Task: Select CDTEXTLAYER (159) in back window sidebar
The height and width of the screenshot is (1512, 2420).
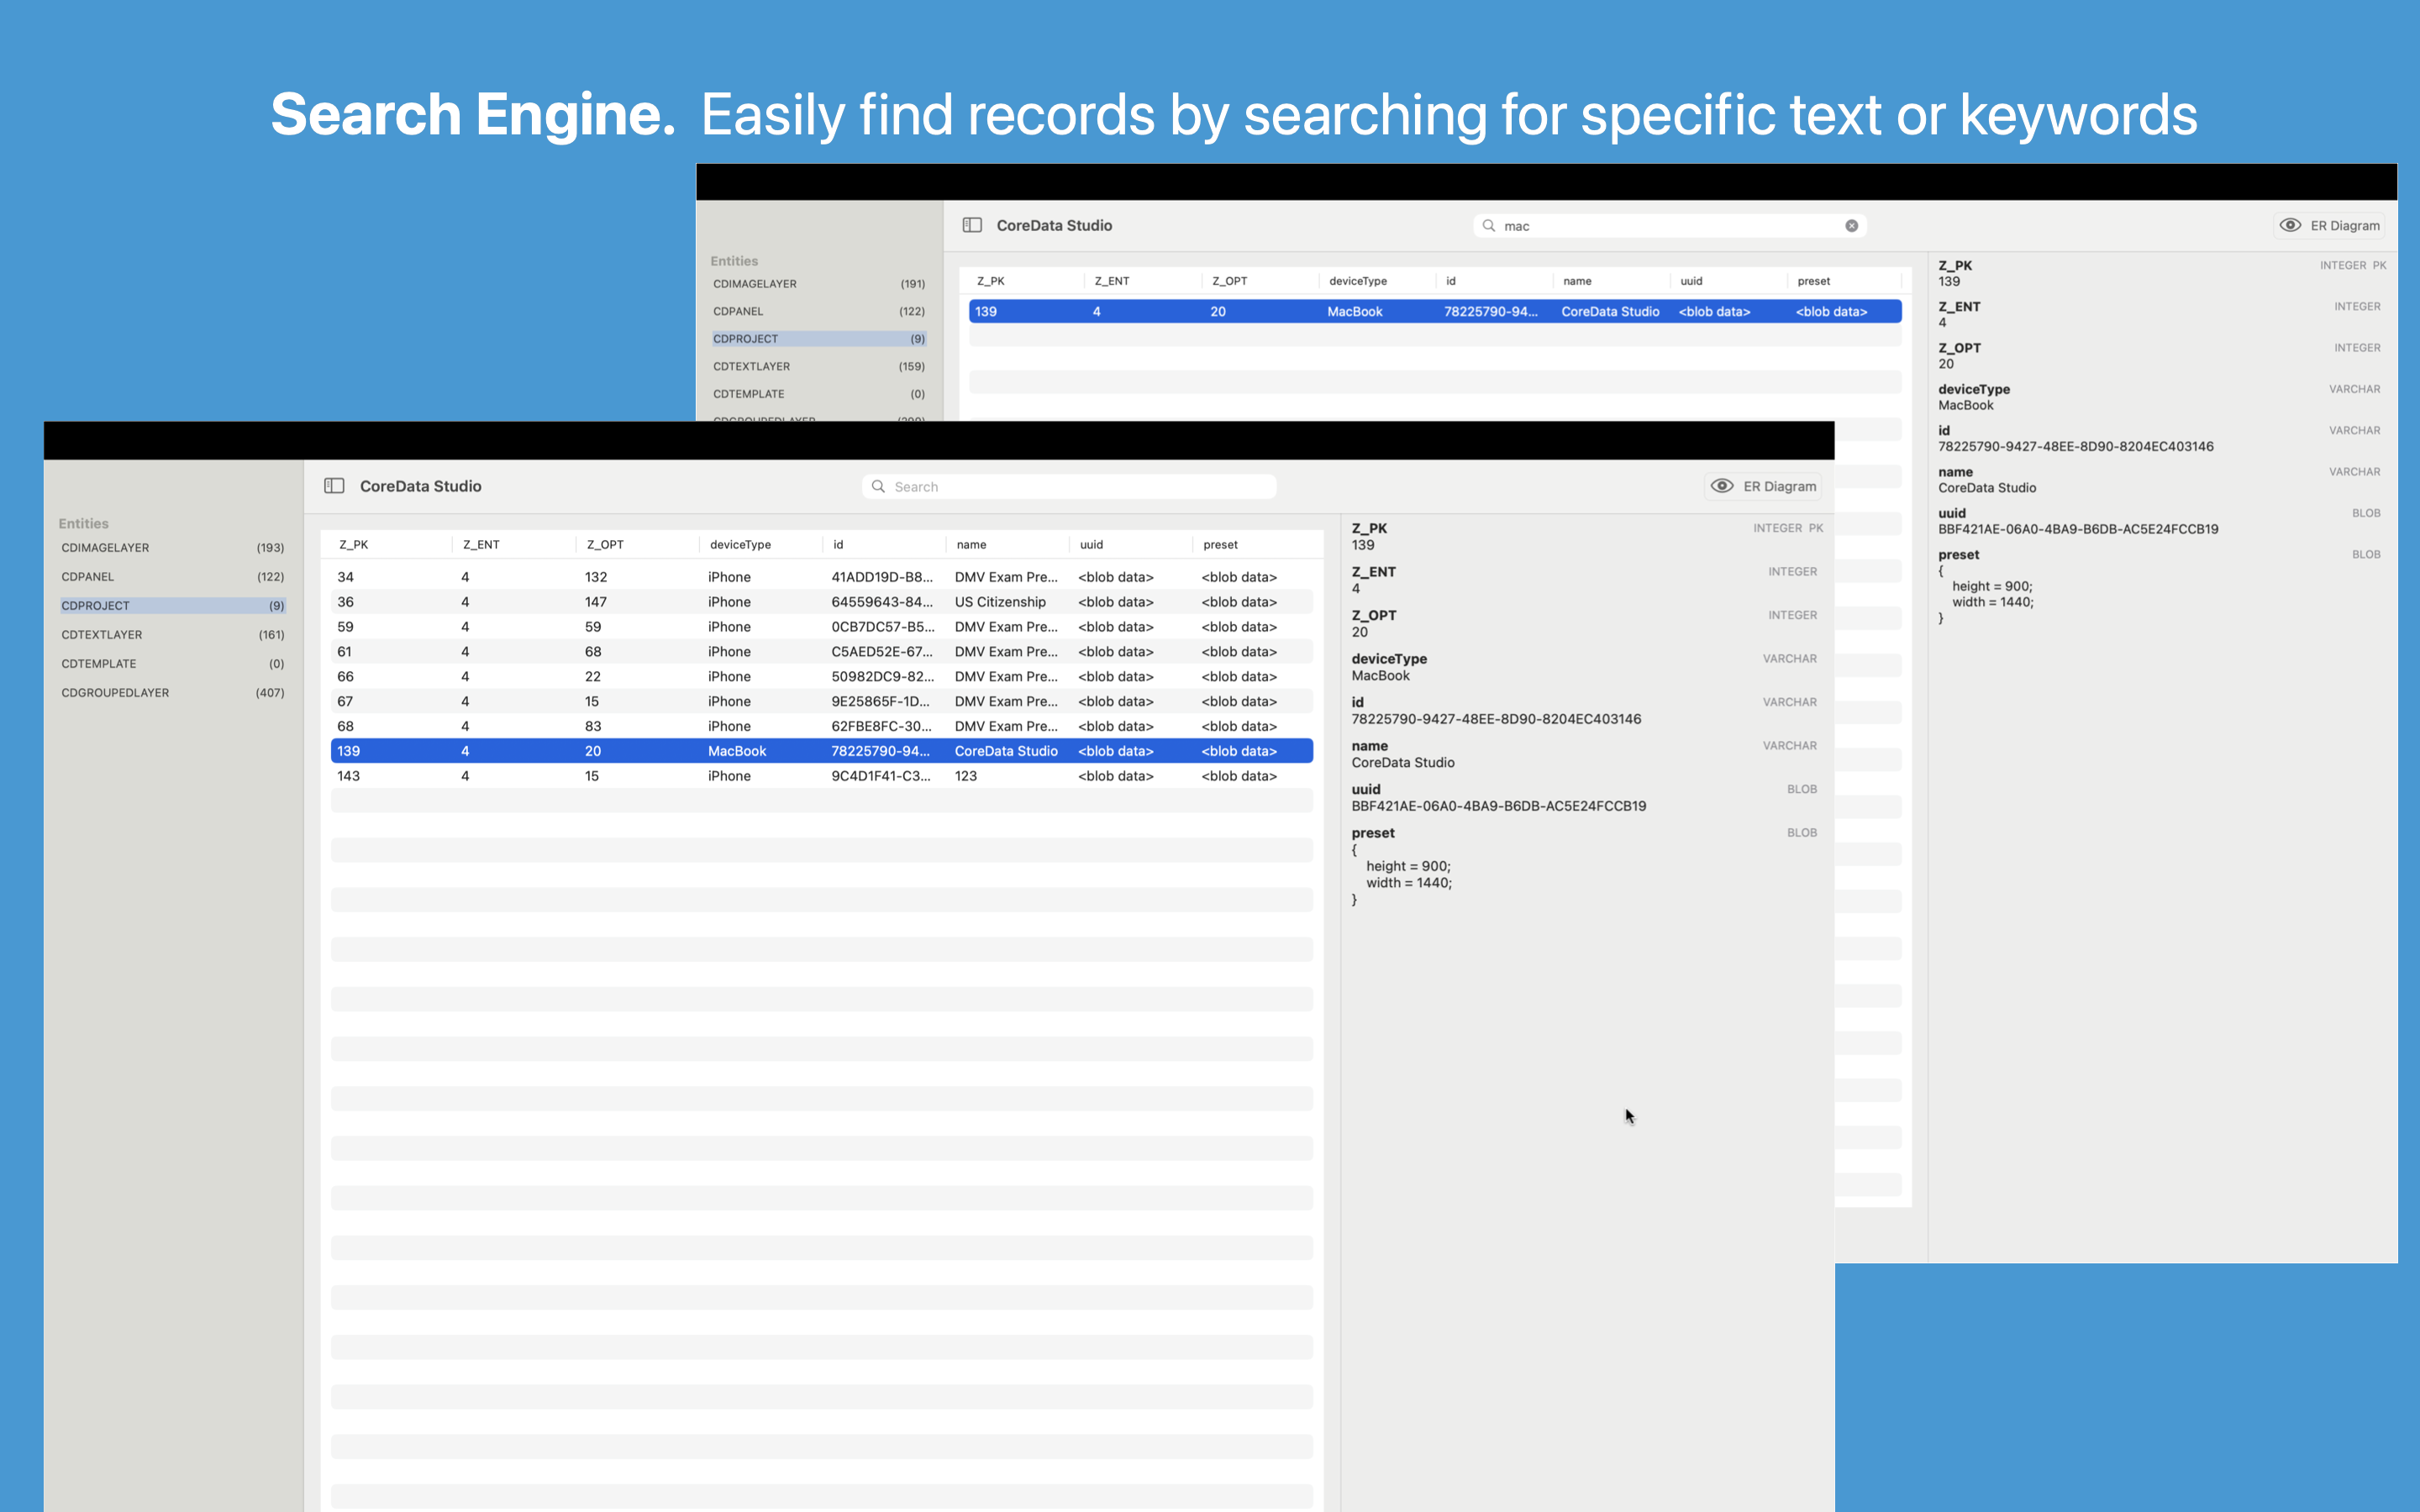Action: (x=819, y=367)
